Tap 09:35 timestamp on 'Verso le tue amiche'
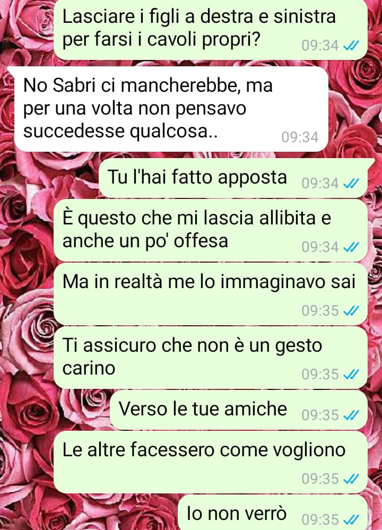 click(x=320, y=415)
